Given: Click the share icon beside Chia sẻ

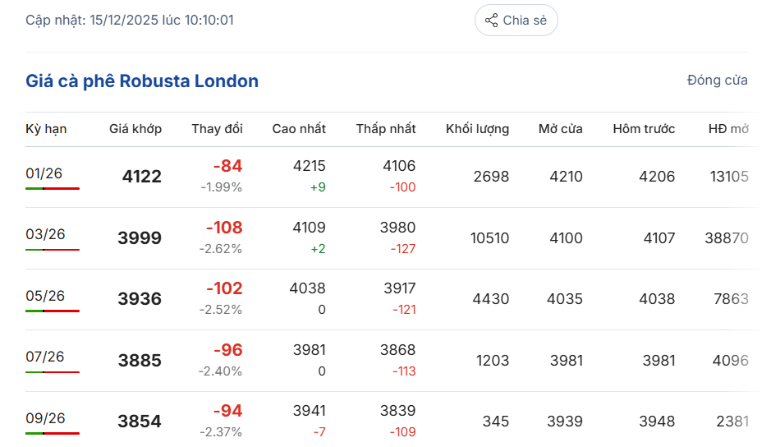Looking at the screenshot, I should coord(491,21).
